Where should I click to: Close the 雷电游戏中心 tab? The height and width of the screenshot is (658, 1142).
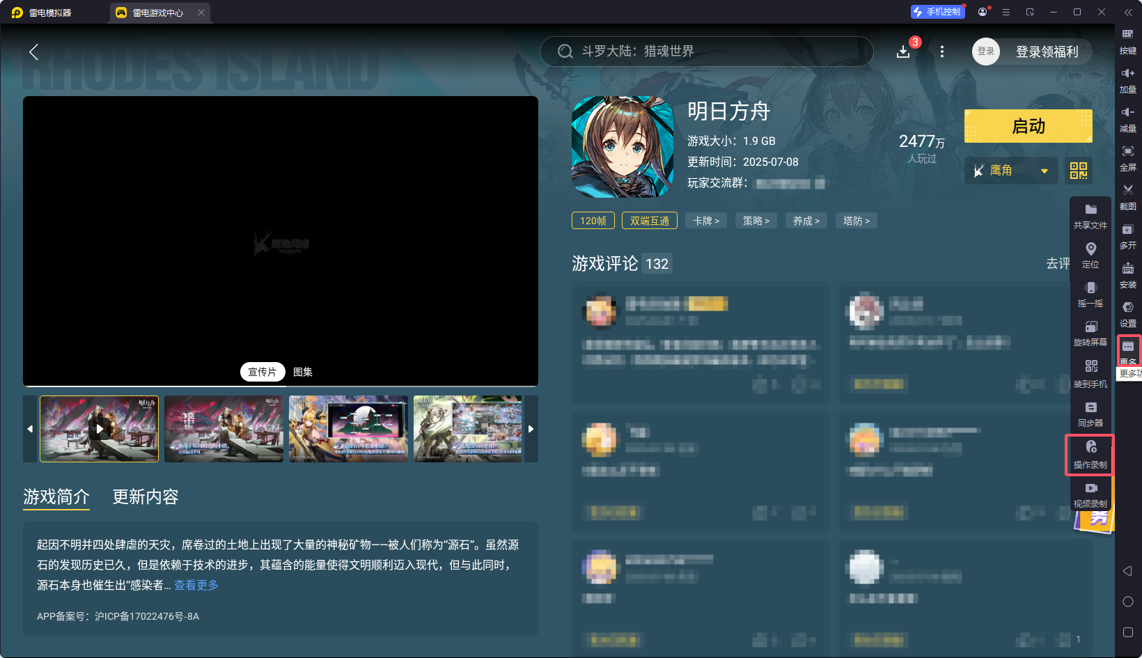tap(201, 13)
